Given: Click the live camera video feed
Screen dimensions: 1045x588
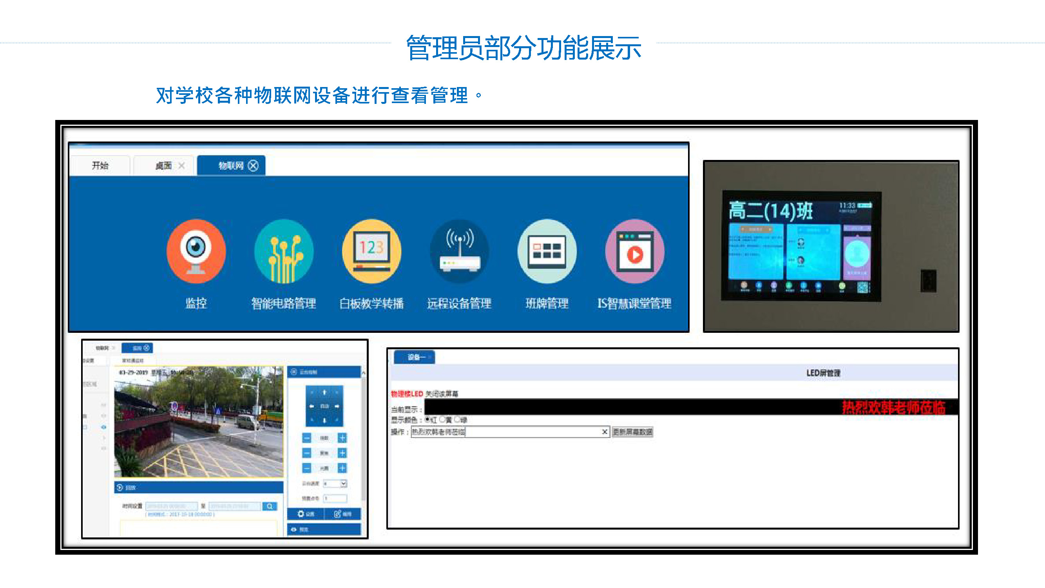Looking at the screenshot, I should (198, 422).
